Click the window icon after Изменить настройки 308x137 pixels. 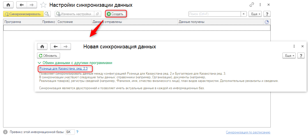(x=98, y=14)
